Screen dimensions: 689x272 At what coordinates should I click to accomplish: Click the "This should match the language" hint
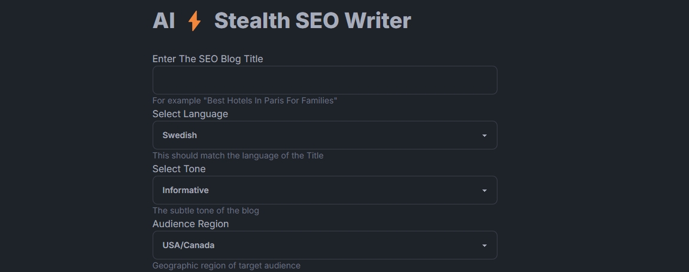238,155
